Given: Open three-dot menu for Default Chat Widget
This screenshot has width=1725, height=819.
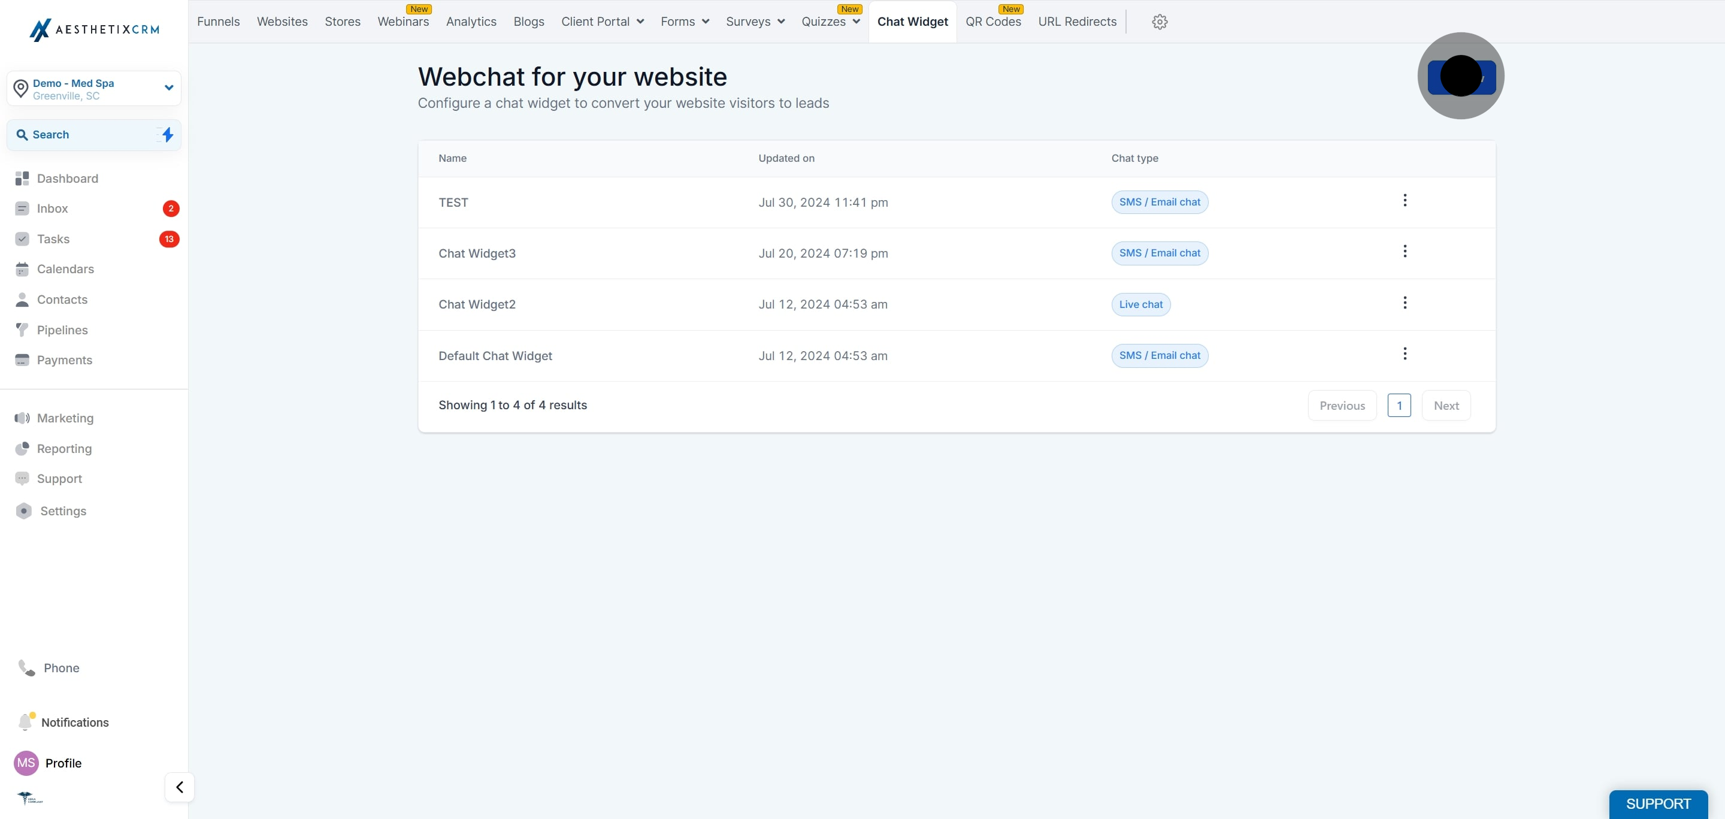Looking at the screenshot, I should (1404, 353).
